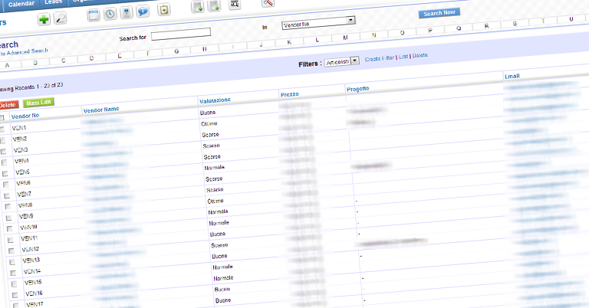Sort by Progetto column header
Screen dimensions: 589x308
pyautogui.click(x=358, y=89)
